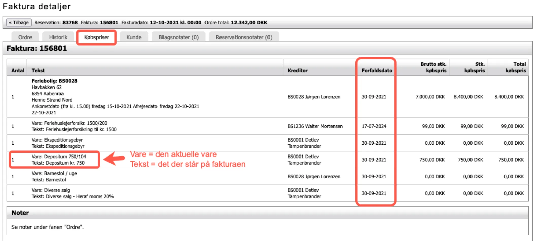The width and height of the screenshot is (535, 241).
Task: Click the Barnestol / uge item row
Action: (x=54, y=174)
